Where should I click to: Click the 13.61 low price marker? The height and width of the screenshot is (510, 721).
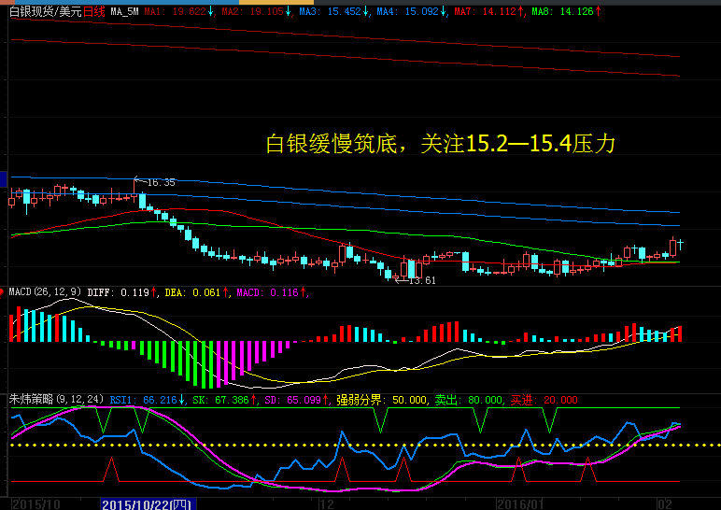[x=420, y=280]
